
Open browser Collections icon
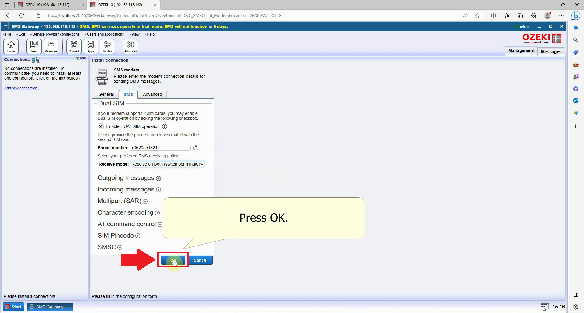pos(520,15)
